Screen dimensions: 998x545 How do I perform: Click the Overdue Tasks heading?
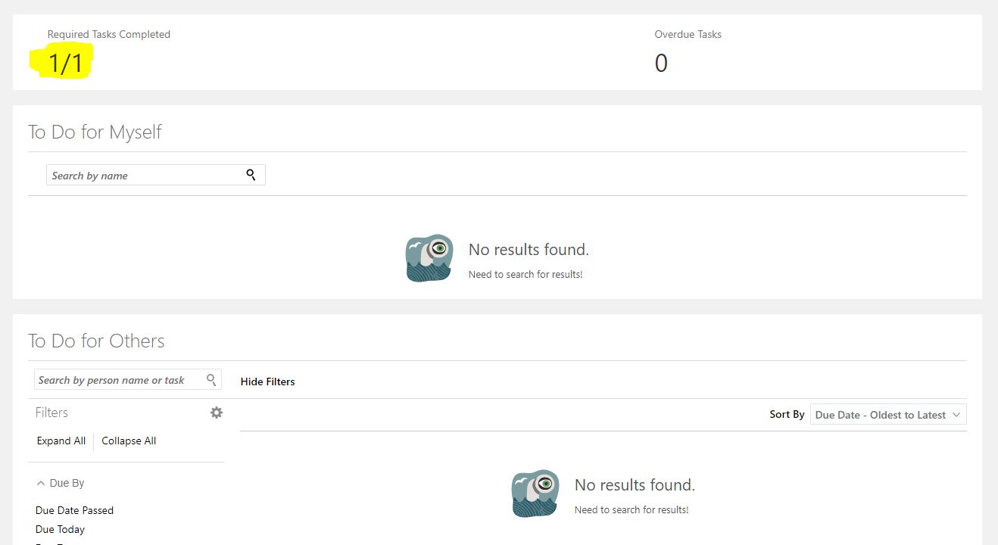pyautogui.click(x=688, y=34)
